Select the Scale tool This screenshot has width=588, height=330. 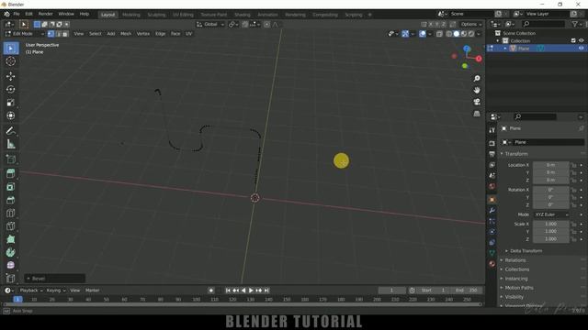[x=11, y=103]
